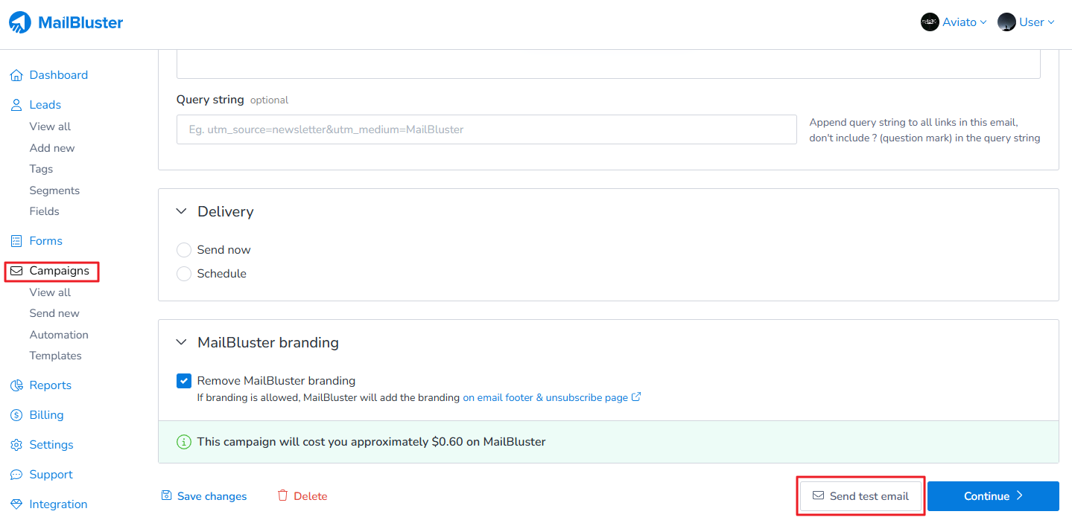Click the campaign cost $0.60 notice text
The height and width of the screenshot is (523, 1072).
tap(372, 442)
